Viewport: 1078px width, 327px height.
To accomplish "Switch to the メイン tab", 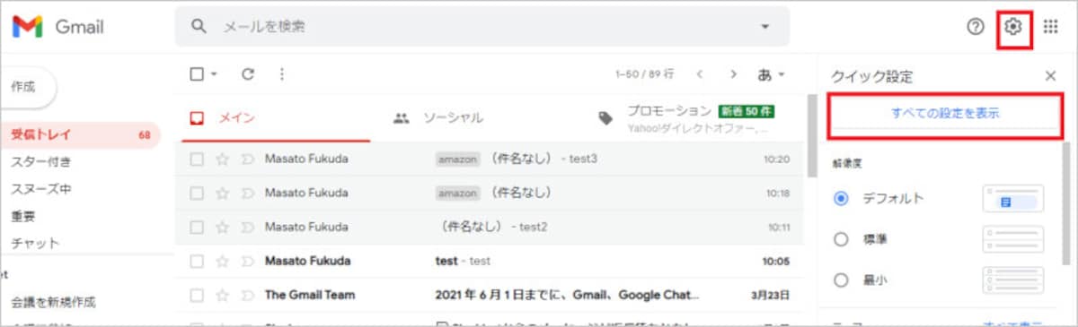I will (276, 118).
